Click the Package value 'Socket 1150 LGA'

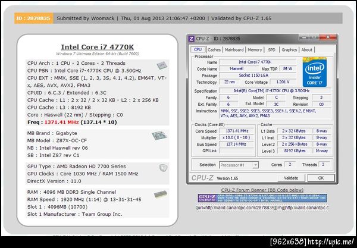point(258,76)
